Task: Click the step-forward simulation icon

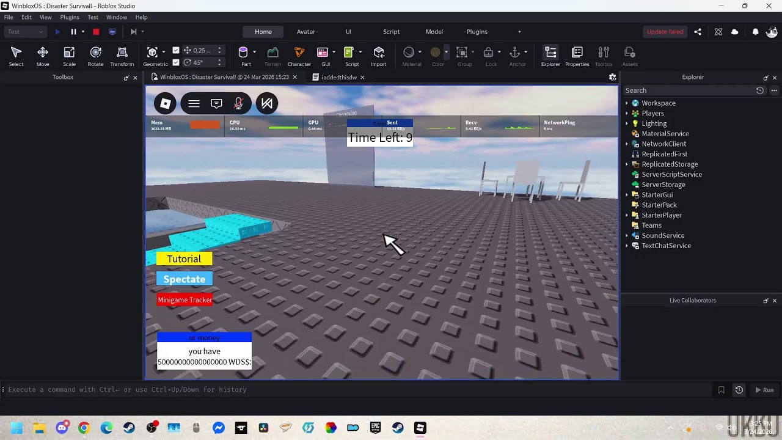Action: click(x=133, y=32)
